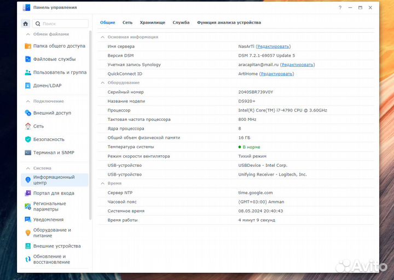The image size is (394, 280).
Task: Open the Security shield icon (Безопасность)
Action: pyautogui.click(x=28, y=139)
